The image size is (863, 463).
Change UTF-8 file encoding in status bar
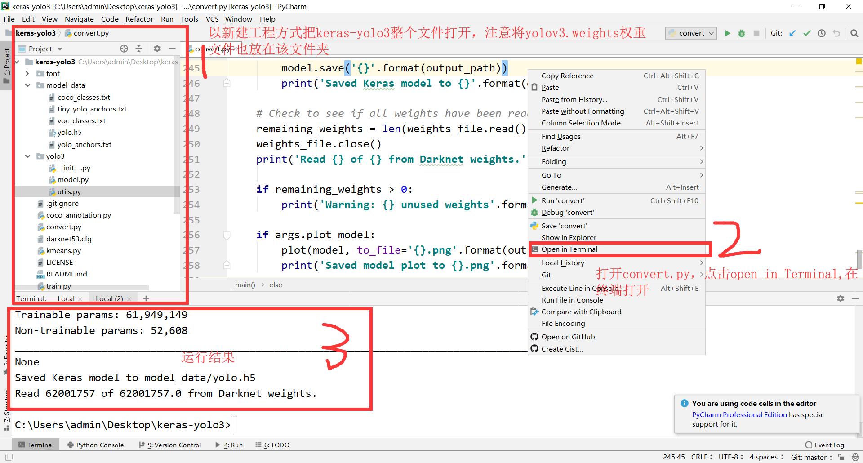(731, 457)
